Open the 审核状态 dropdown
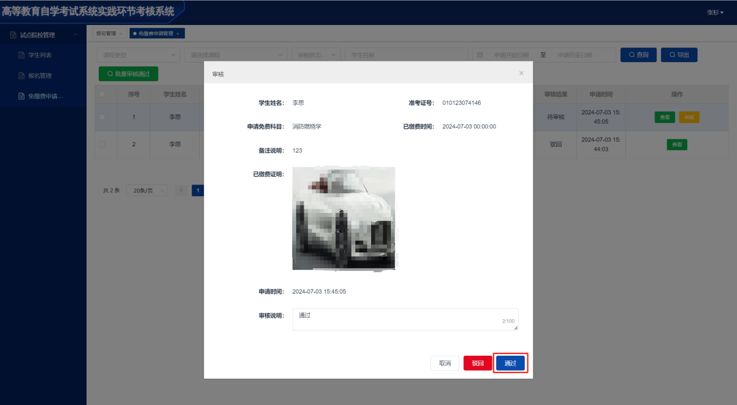 (x=316, y=55)
